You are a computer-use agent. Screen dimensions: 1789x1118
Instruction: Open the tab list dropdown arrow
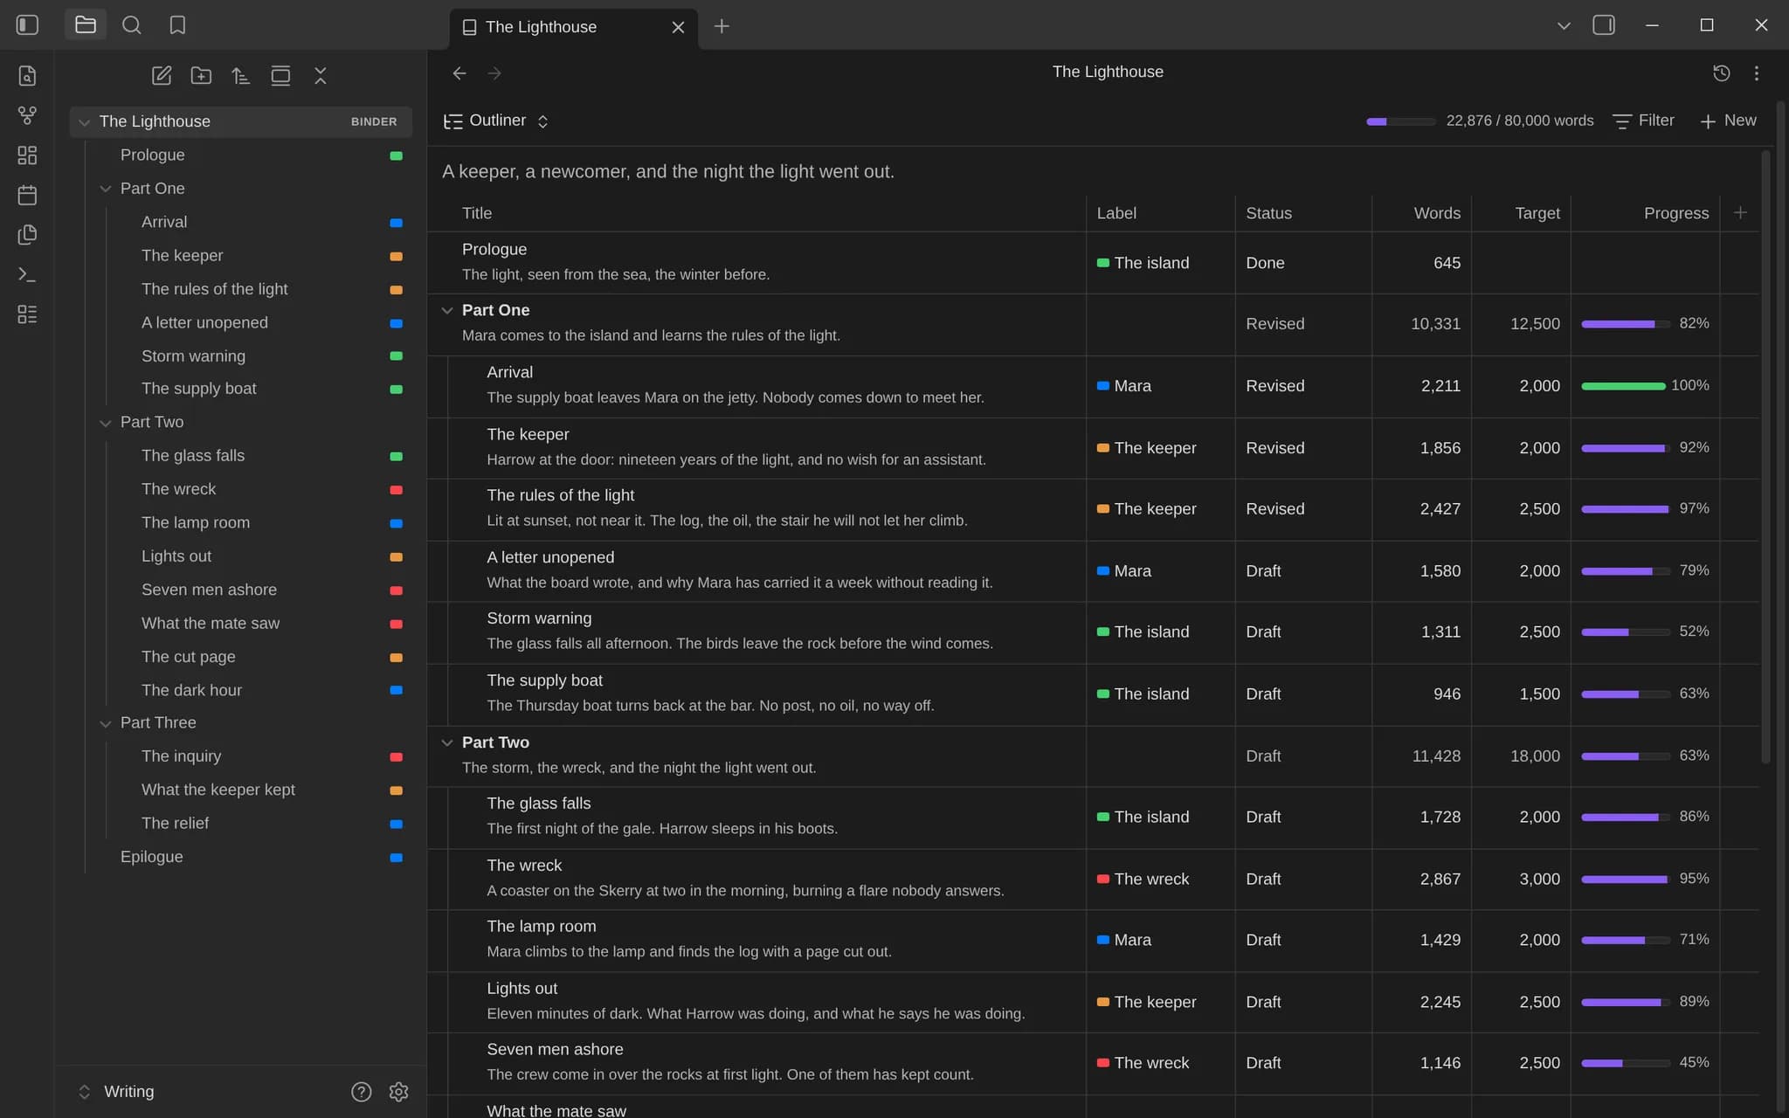[x=1564, y=25]
